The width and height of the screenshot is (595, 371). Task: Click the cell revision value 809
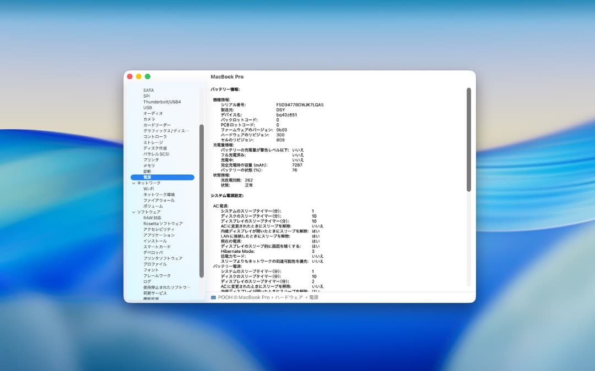tap(280, 140)
